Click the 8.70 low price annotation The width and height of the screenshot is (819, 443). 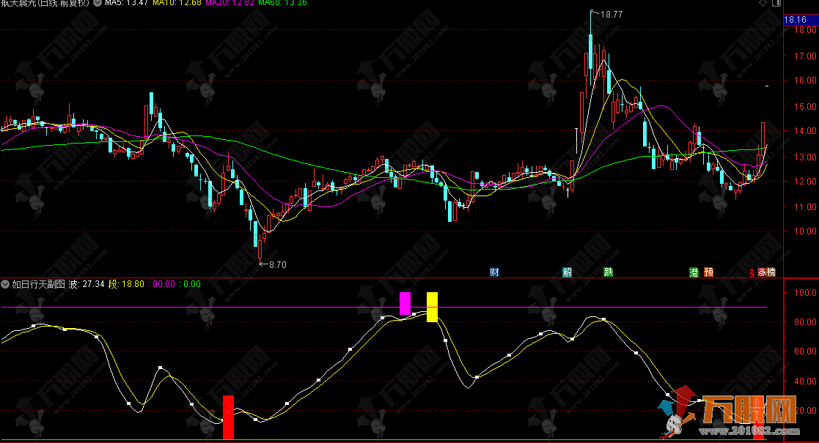point(278,265)
